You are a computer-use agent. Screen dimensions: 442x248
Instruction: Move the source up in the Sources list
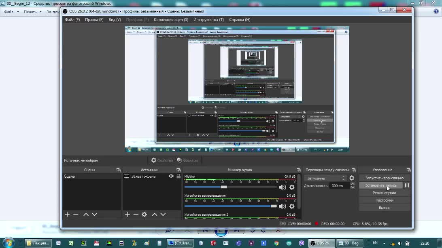click(x=155, y=214)
